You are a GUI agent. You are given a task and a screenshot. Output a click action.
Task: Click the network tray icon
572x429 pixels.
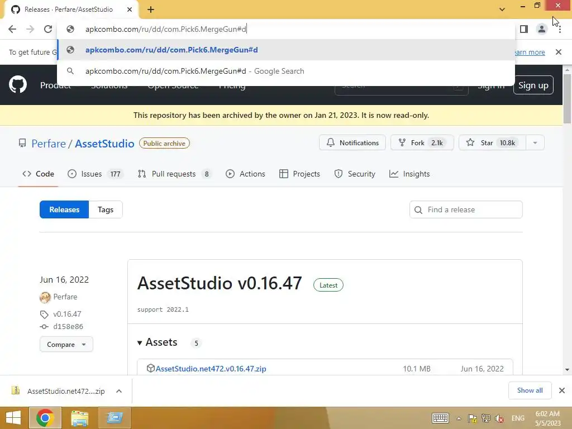coord(485,418)
